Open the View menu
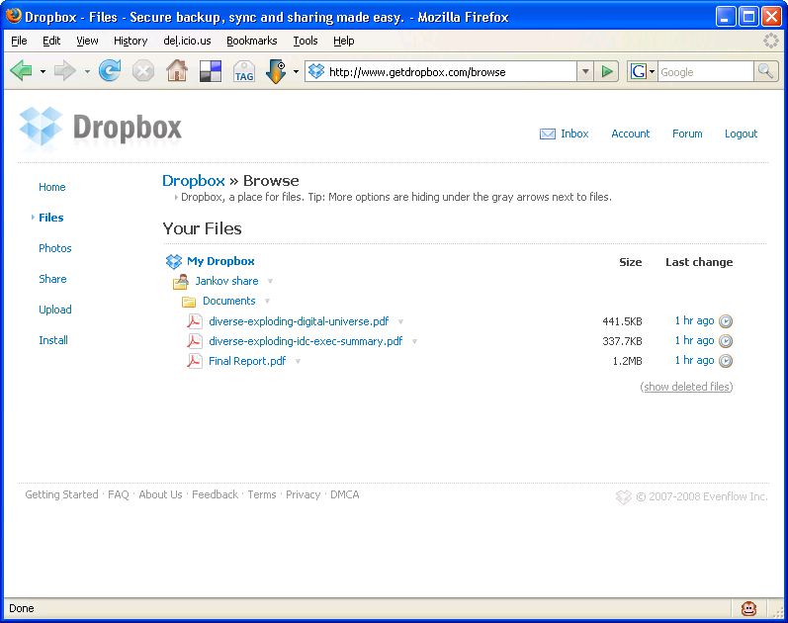 click(87, 41)
